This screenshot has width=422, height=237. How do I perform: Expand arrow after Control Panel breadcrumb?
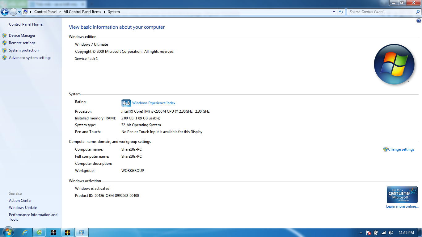[60, 12]
